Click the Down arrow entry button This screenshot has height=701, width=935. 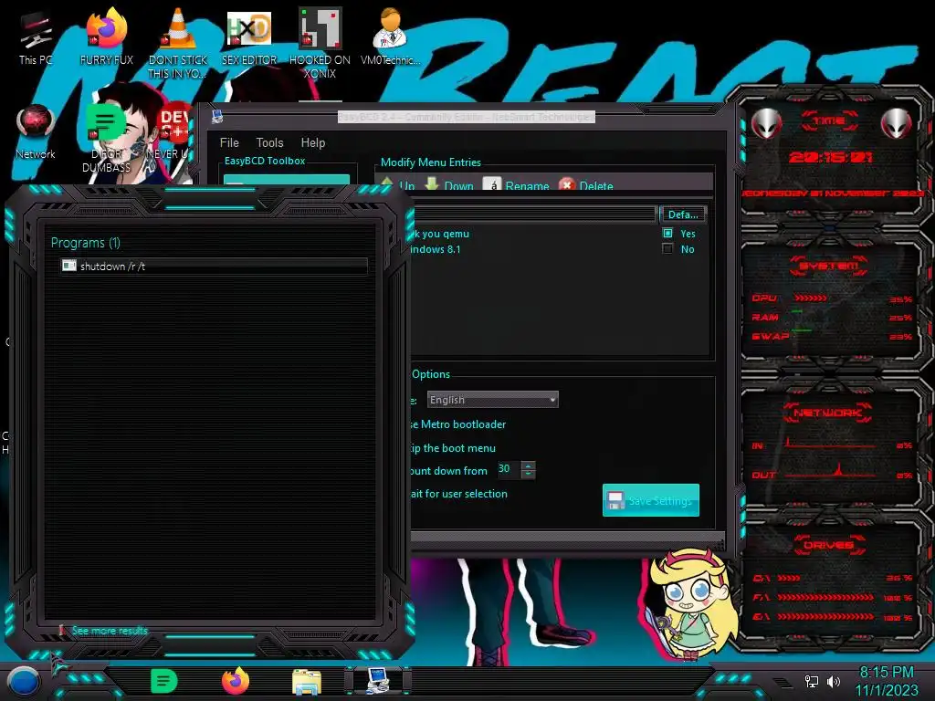(x=449, y=185)
